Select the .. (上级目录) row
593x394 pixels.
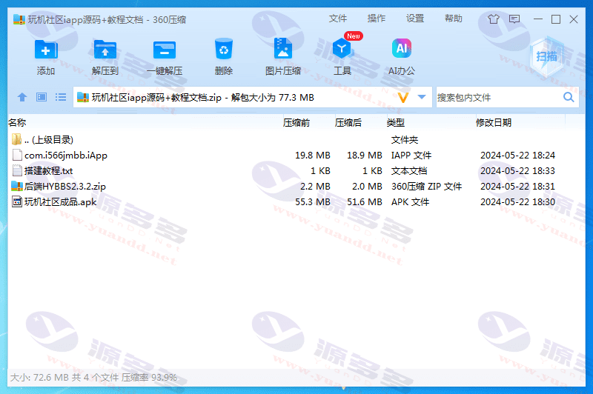click(296, 139)
